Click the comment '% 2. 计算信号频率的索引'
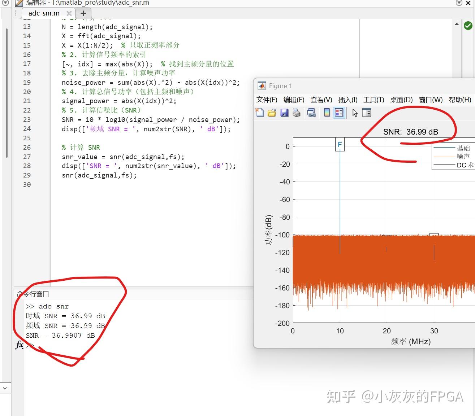475x416 pixels. [x=104, y=54]
